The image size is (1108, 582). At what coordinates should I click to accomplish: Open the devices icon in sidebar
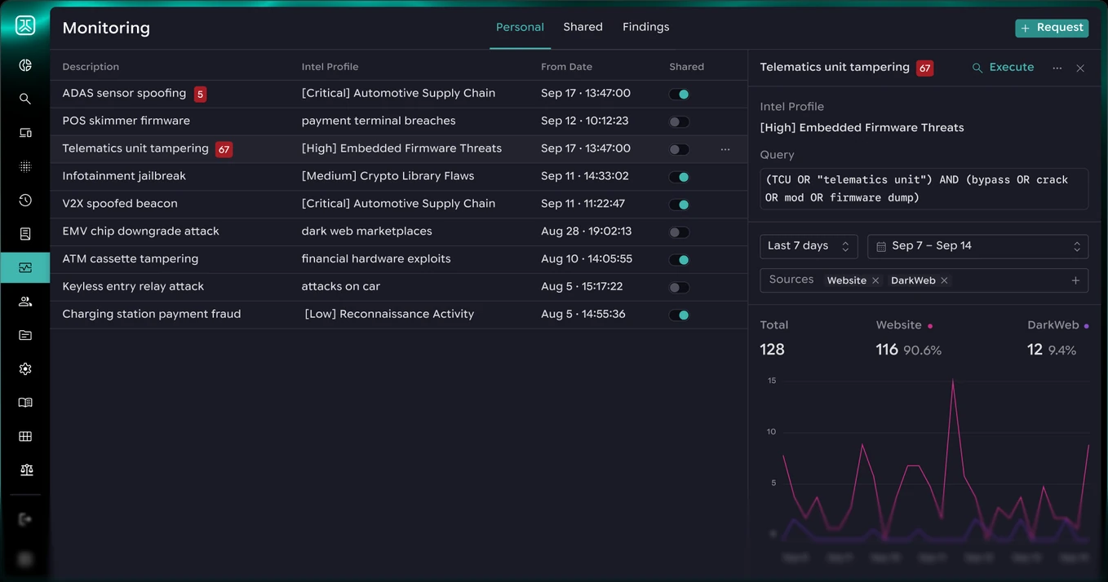pyautogui.click(x=25, y=133)
